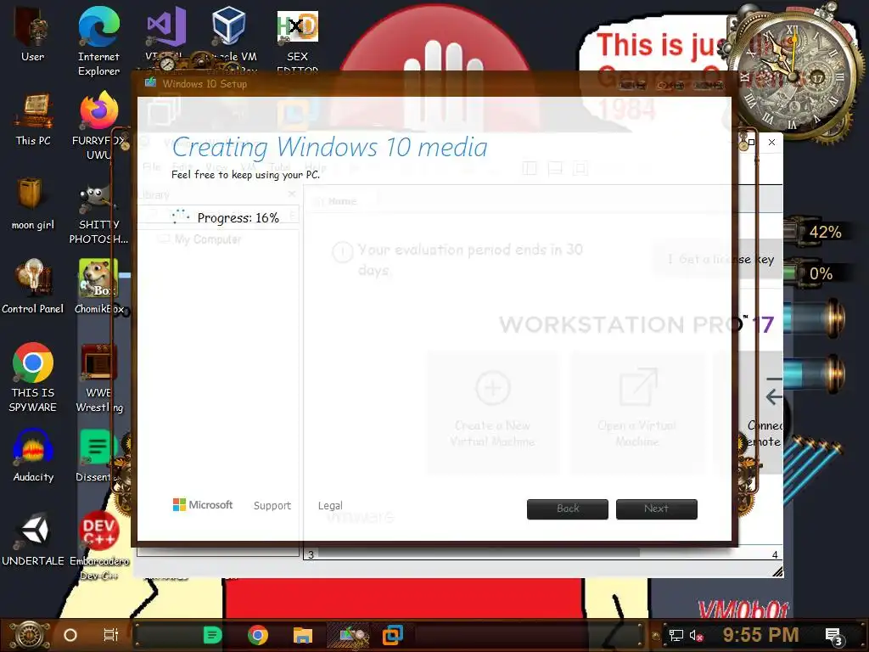Click the Progress: 16% text

[x=238, y=218]
